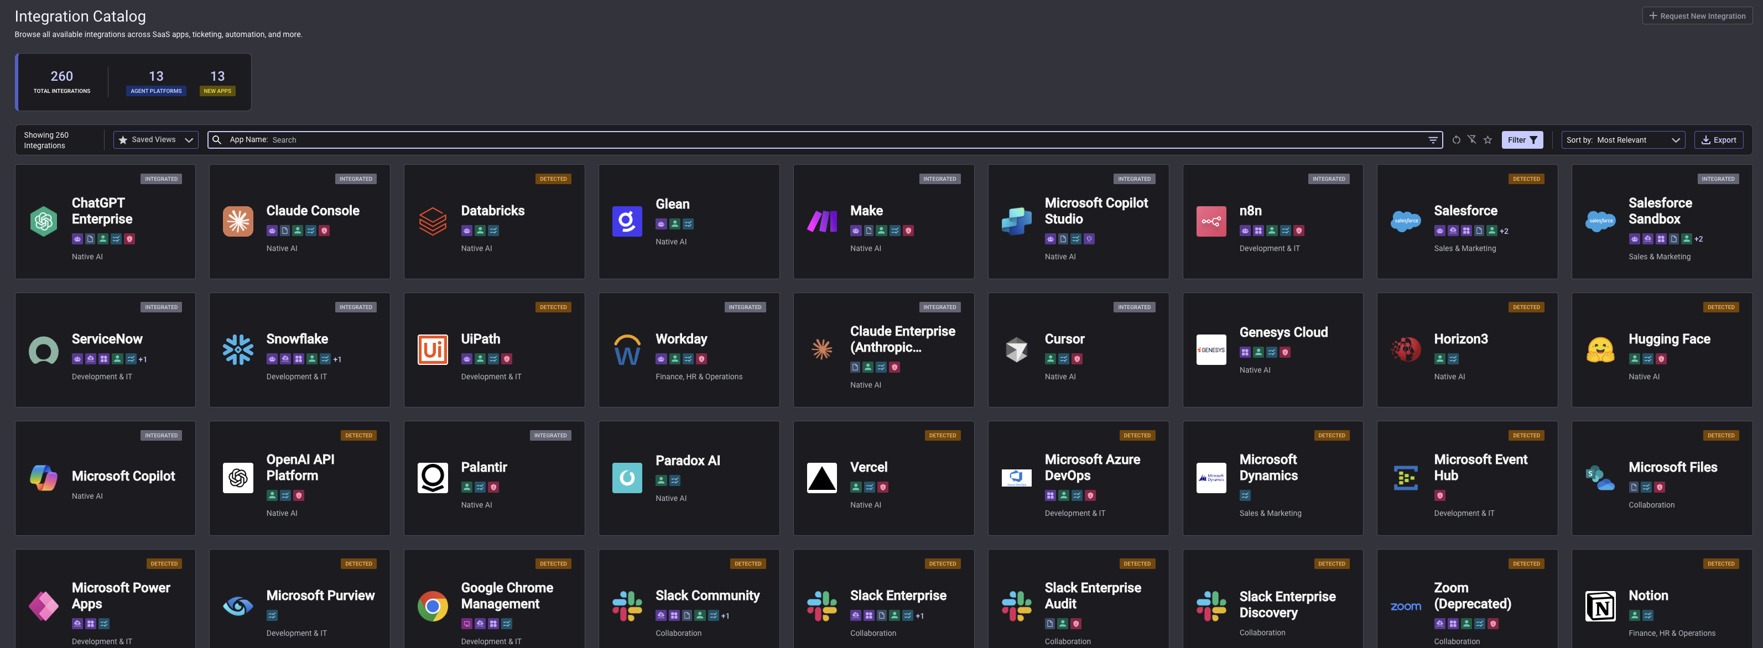
Task: Expand the Sort by Most Relevant dropdown
Action: tap(1622, 139)
